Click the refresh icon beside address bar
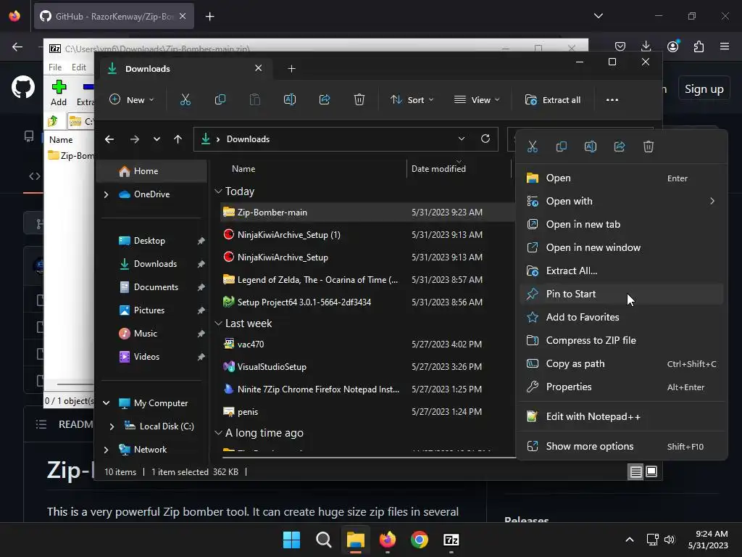The width and height of the screenshot is (742, 557). 485,139
